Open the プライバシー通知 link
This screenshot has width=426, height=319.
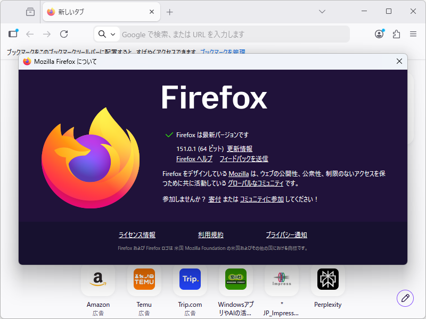(x=286, y=234)
